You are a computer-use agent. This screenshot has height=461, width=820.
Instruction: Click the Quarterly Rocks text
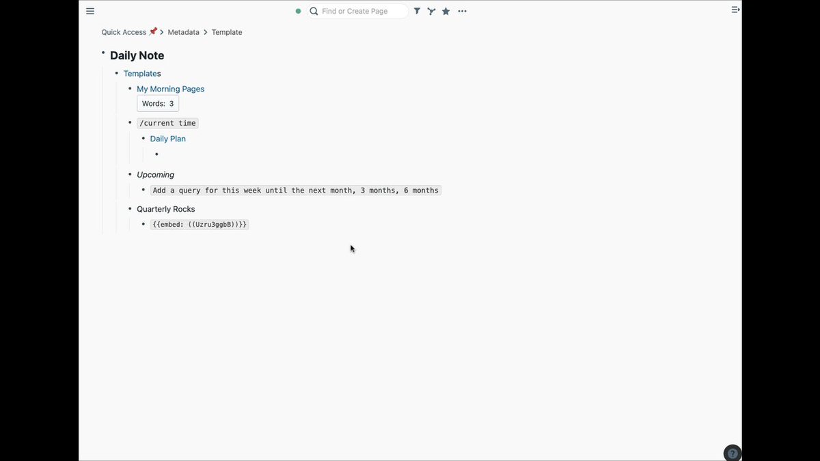click(x=166, y=209)
